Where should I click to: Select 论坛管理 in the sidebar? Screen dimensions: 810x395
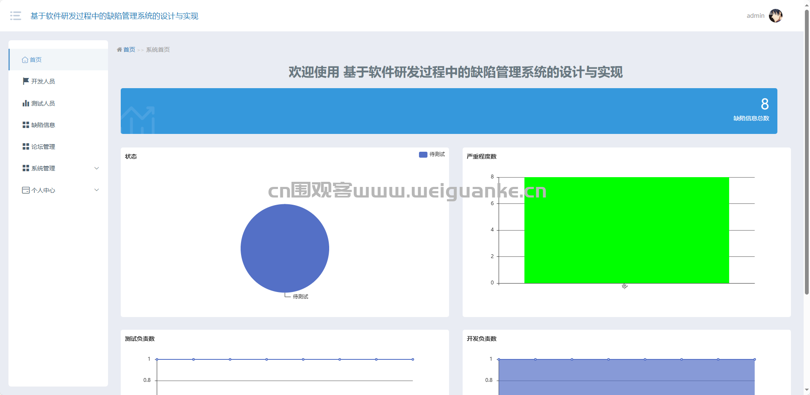click(43, 147)
